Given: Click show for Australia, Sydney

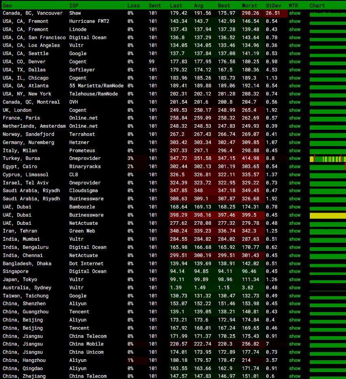Looking at the screenshot, I should (295, 288).
